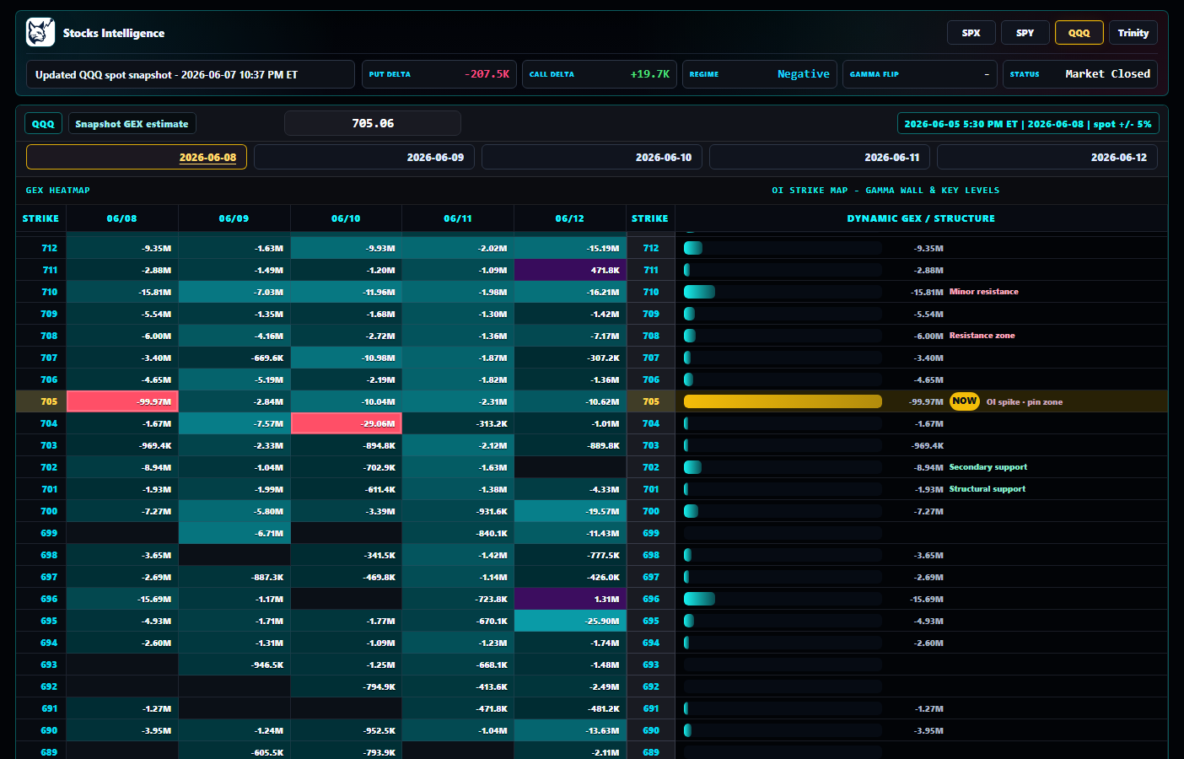Click the teal GEX bar at strike 710
The width and height of the screenshot is (1184, 759).
[699, 292]
